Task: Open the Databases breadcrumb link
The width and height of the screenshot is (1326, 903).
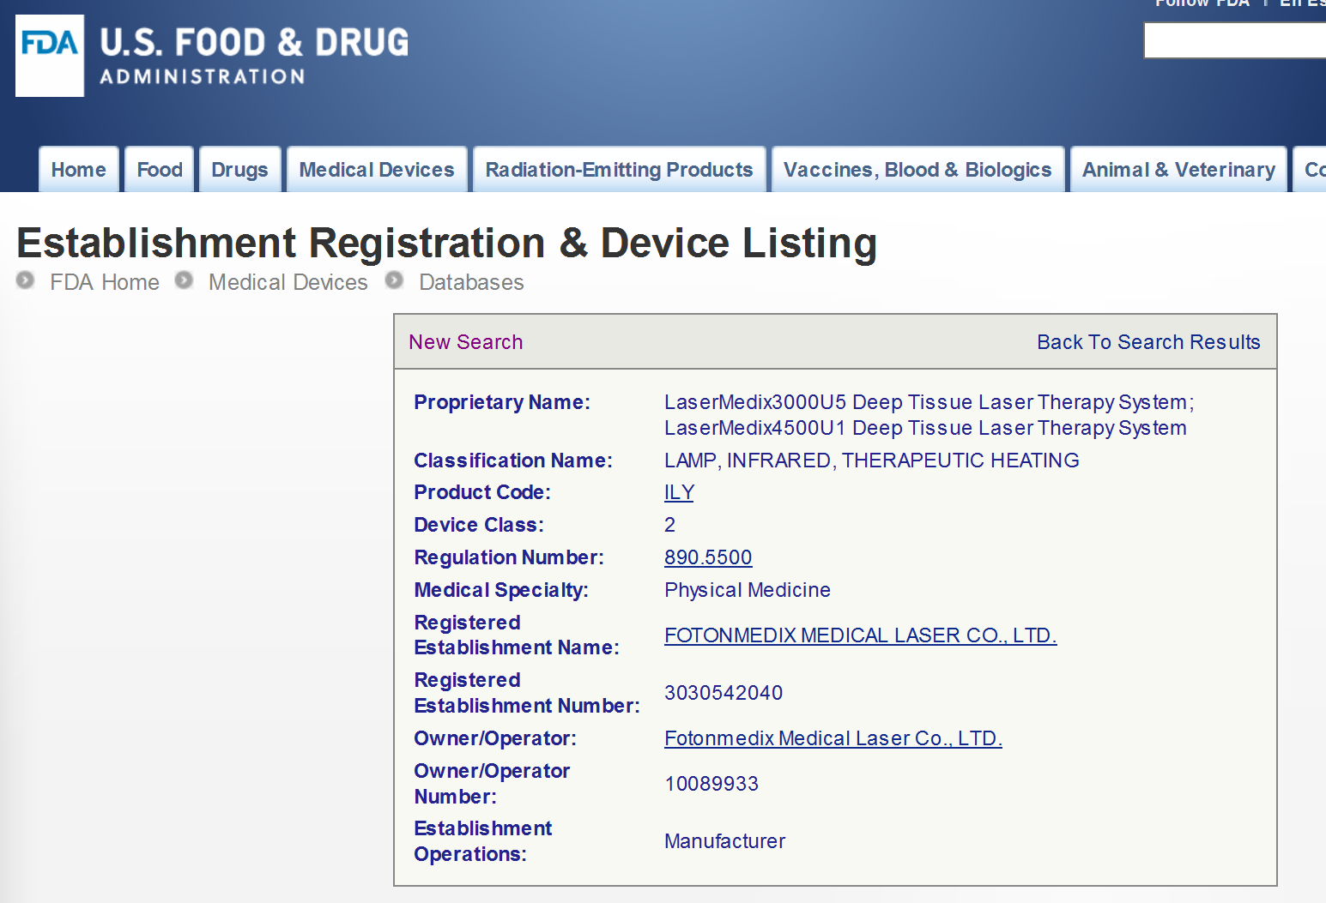Action: [x=471, y=282]
